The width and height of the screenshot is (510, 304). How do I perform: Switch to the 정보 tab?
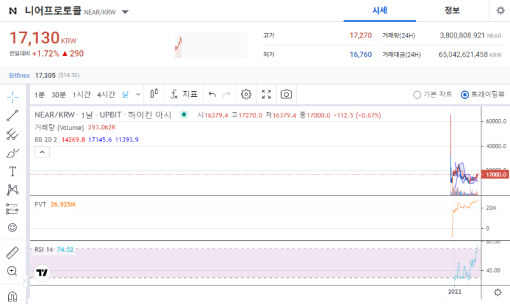tap(452, 11)
